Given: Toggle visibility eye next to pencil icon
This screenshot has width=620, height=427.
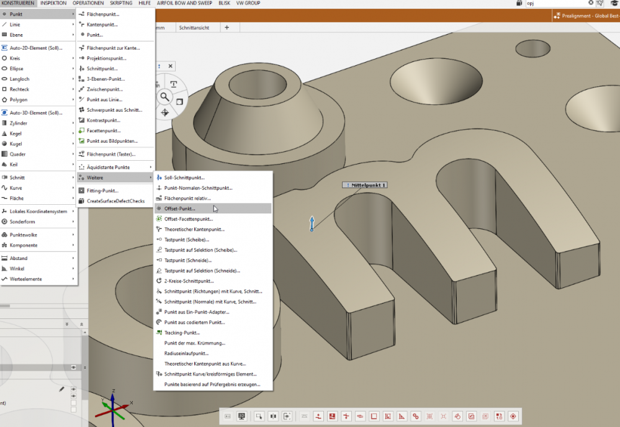Looking at the screenshot, I should 74,389.
